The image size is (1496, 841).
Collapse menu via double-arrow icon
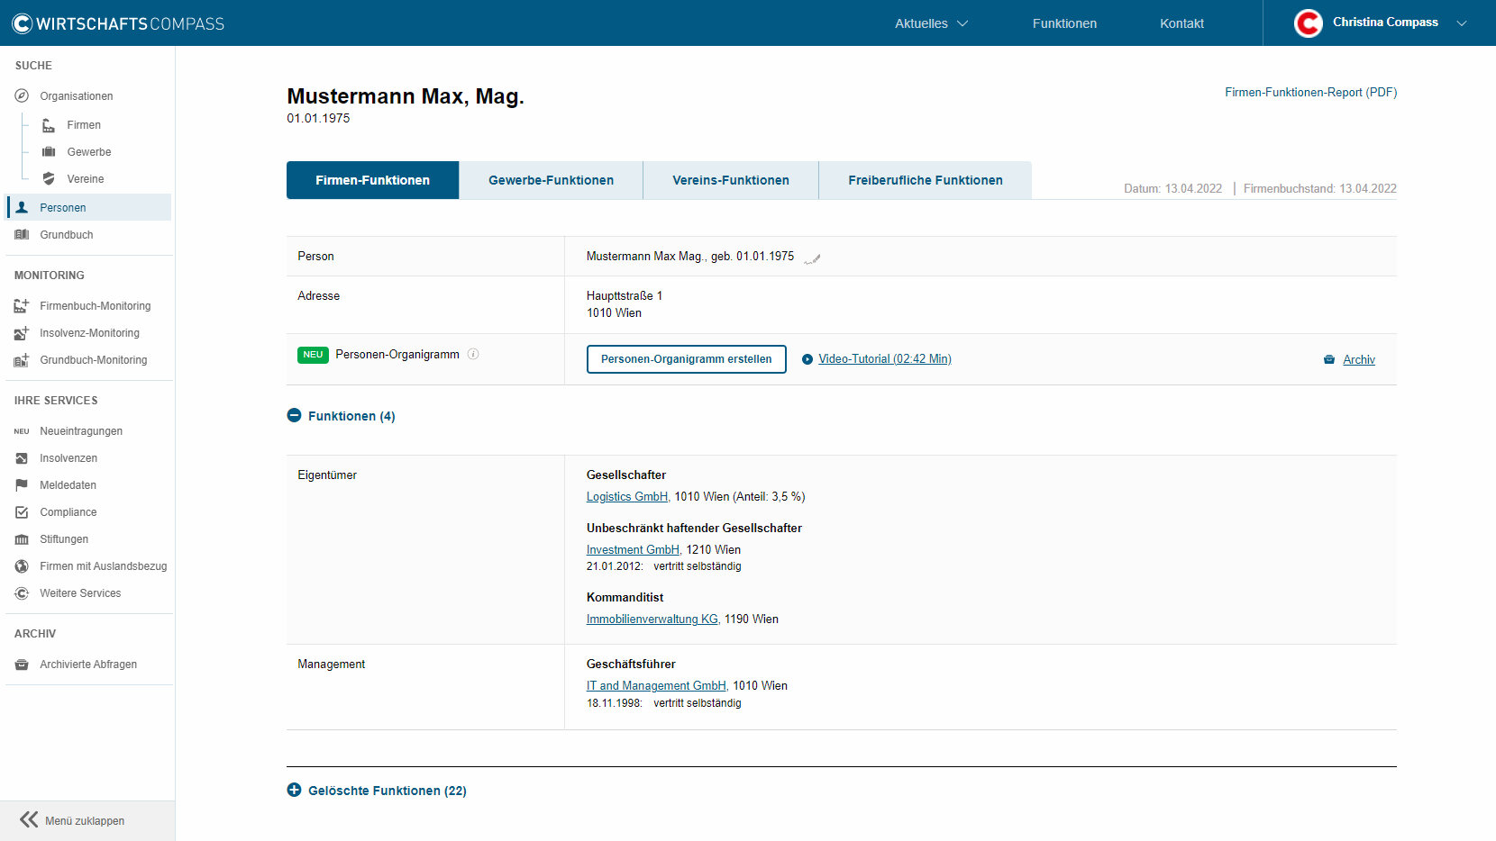click(x=29, y=819)
